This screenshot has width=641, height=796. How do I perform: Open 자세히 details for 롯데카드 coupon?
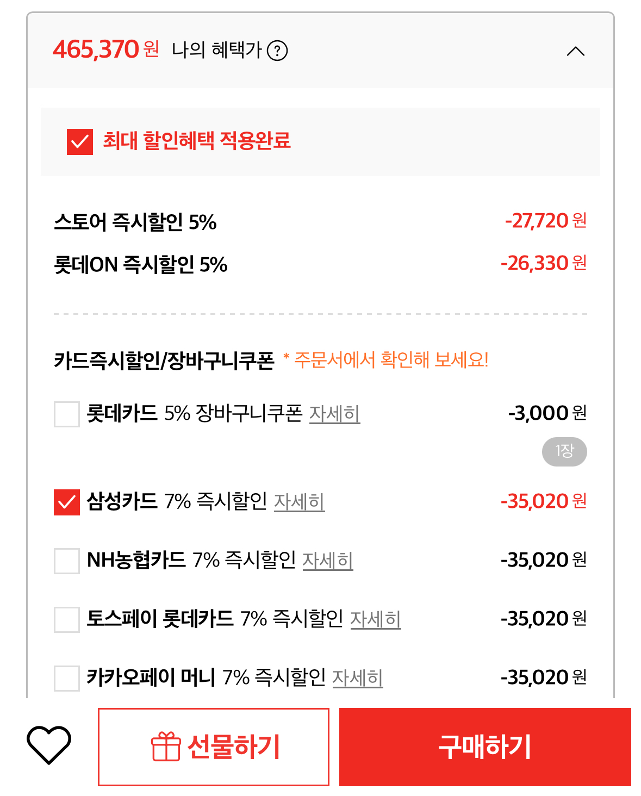point(334,414)
